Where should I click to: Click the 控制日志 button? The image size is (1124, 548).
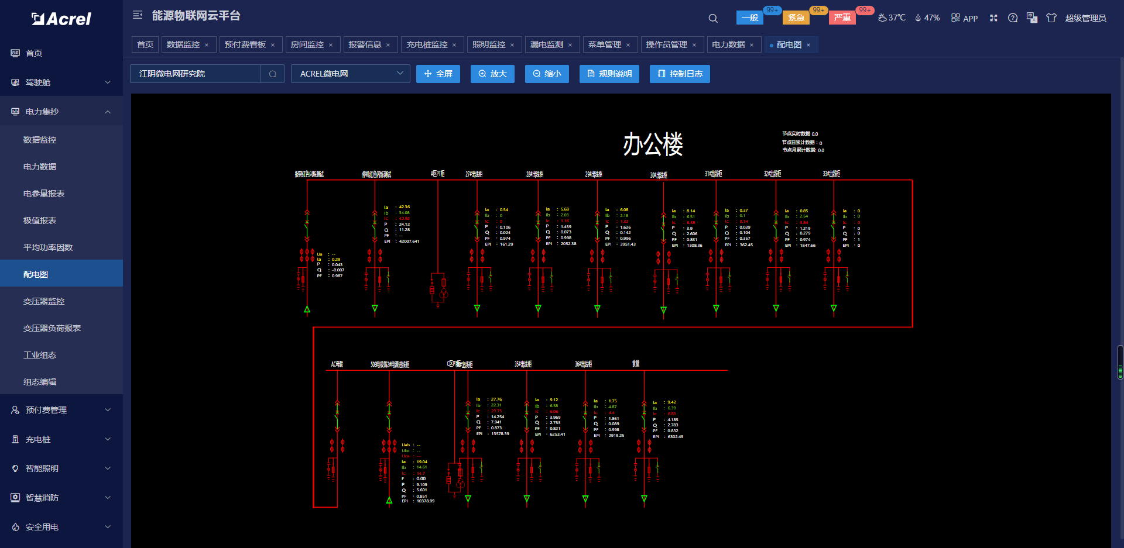pos(680,74)
